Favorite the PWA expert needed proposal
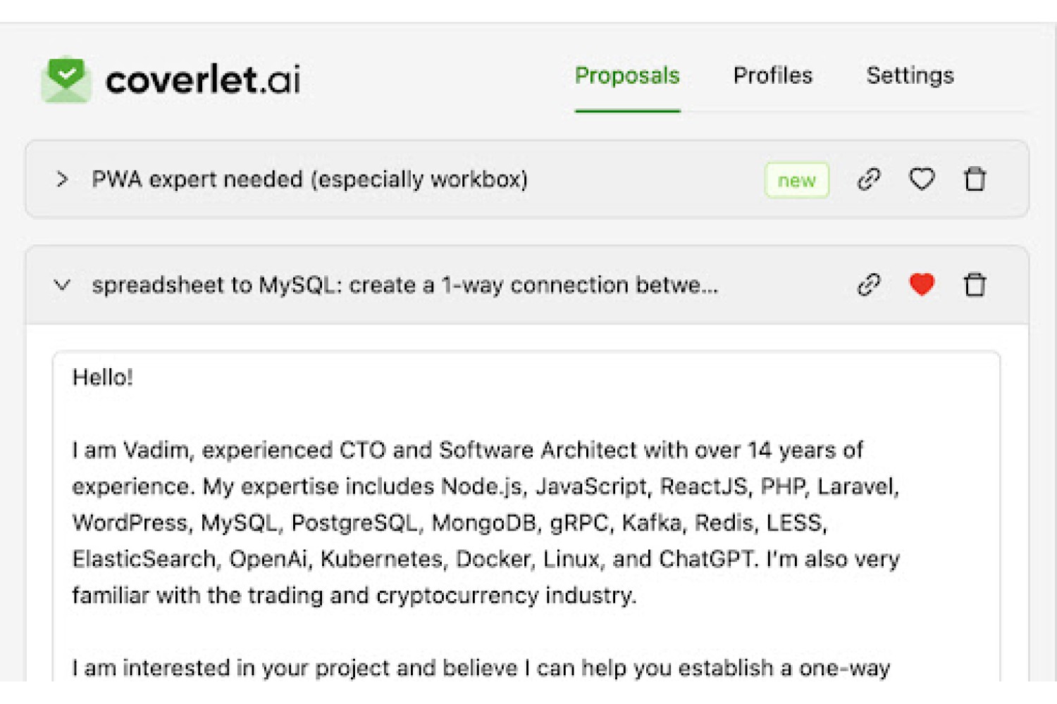 point(922,180)
